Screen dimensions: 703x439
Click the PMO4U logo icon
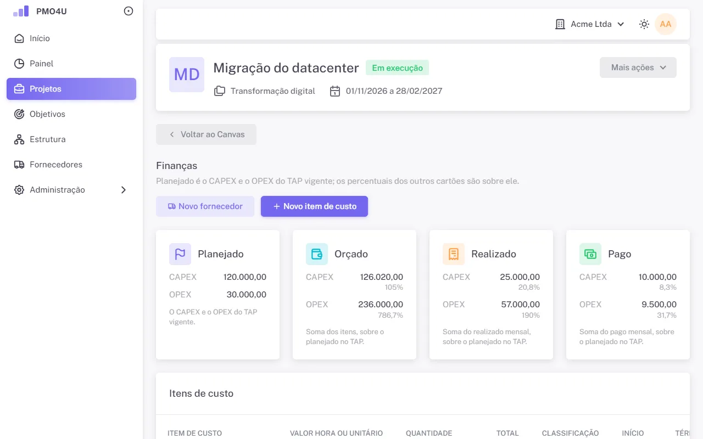click(x=21, y=11)
